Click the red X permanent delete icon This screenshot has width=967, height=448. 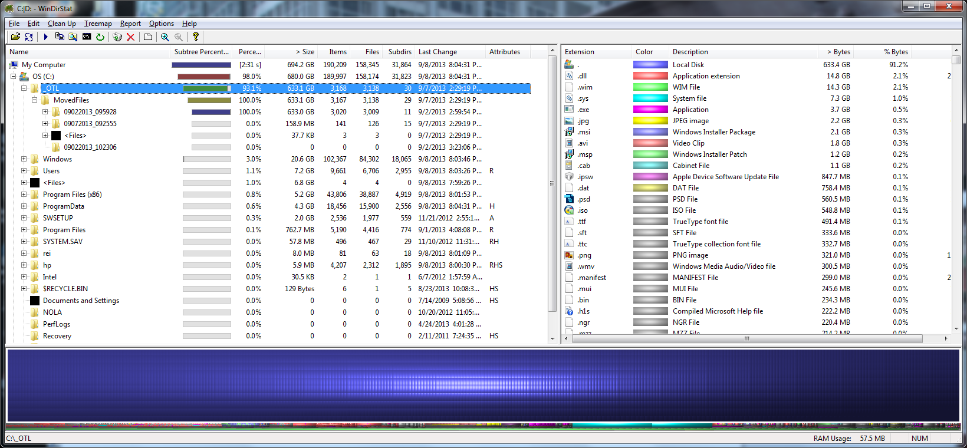[x=131, y=37]
